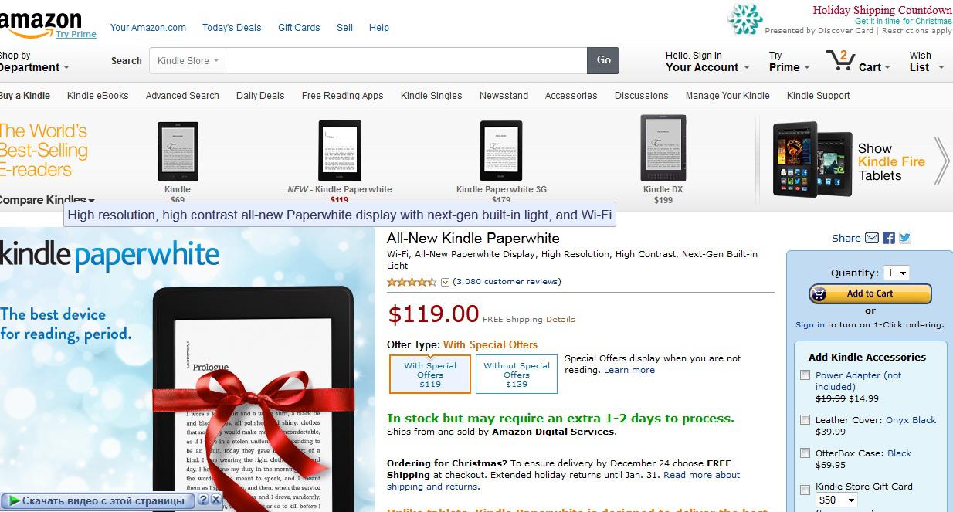Close the video download bar
This screenshot has height=512, width=953.
216,500
